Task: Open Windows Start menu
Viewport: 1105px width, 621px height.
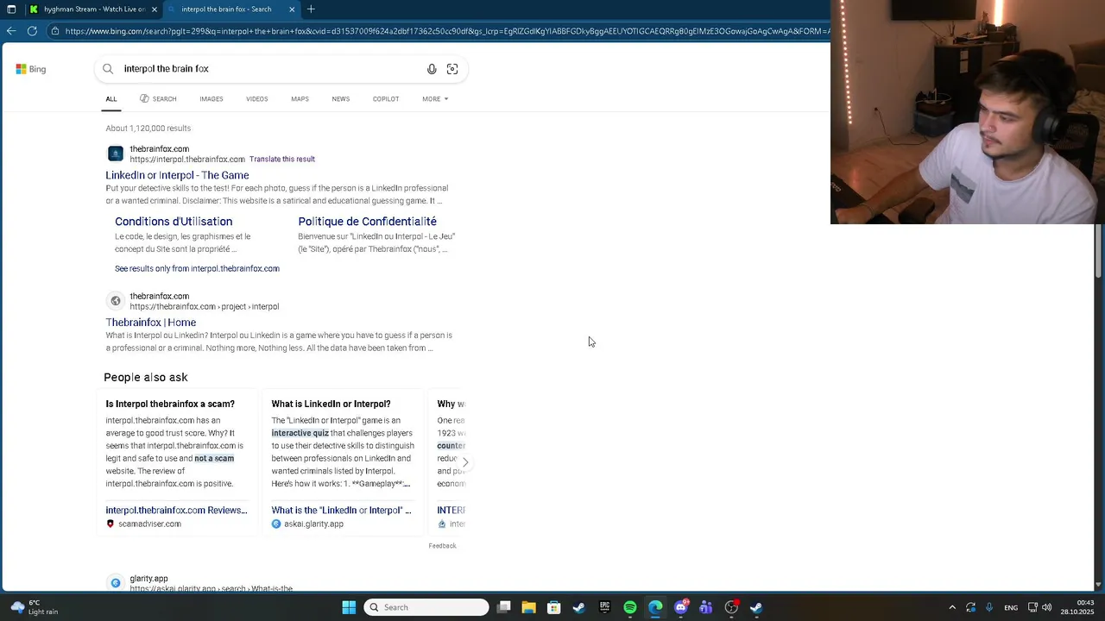Action: coord(349,607)
